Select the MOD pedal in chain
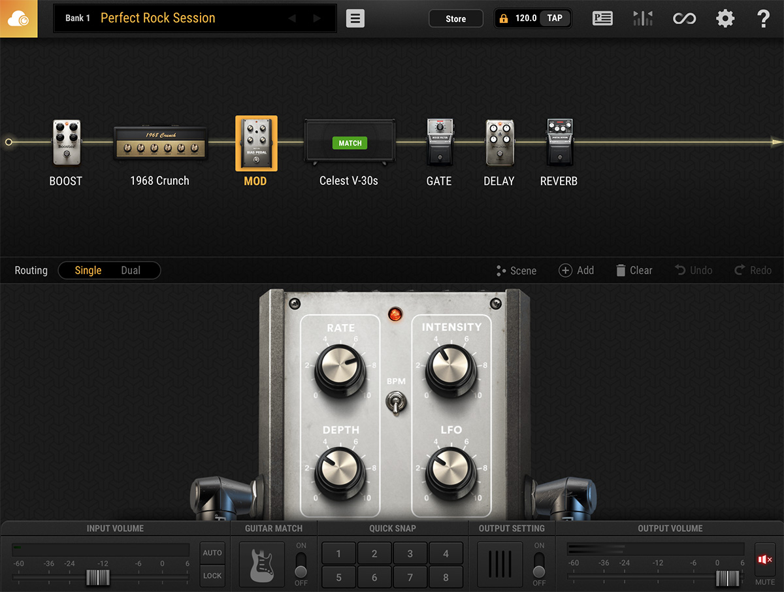This screenshot has width=784, height=592. (x=256, y=143)
